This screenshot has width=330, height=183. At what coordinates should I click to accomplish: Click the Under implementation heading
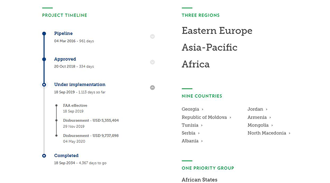click(x=80, y=84)
